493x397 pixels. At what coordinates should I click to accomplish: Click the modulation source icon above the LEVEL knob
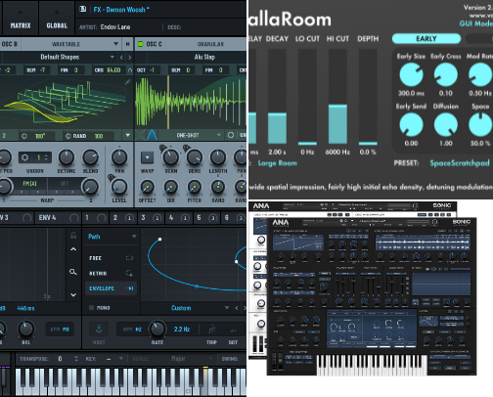coord(111,177)
